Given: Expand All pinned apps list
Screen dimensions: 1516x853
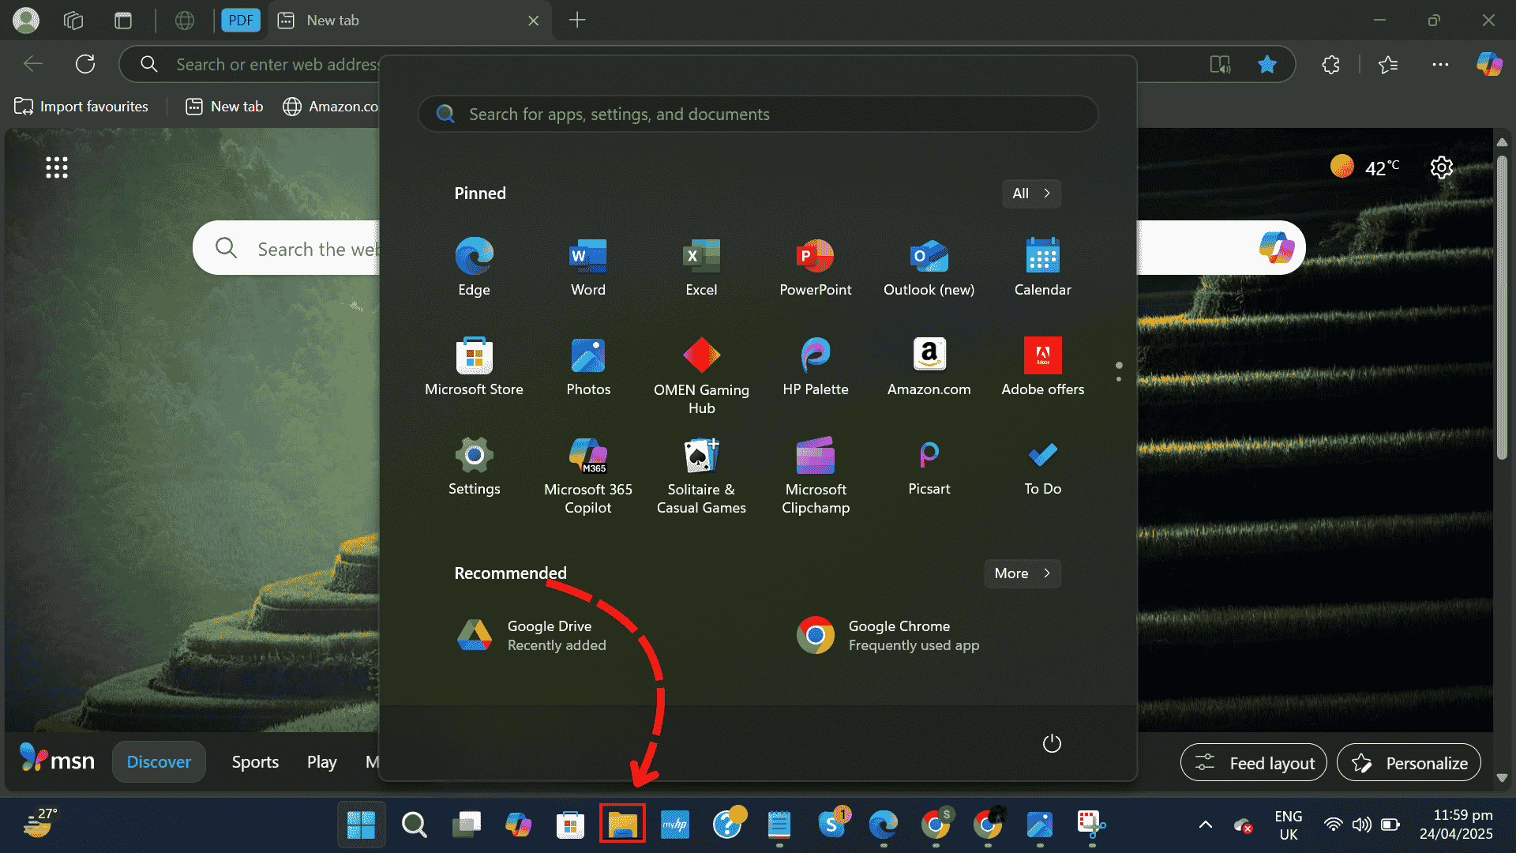Looking at the screenshot, I should pyautogui.click(x=1031, y=194).
